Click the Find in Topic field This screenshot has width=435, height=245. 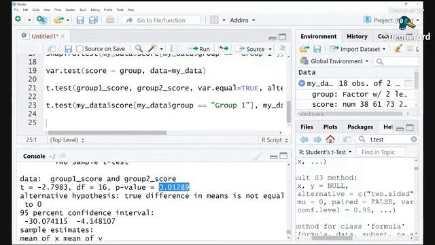tap(381, 152)
